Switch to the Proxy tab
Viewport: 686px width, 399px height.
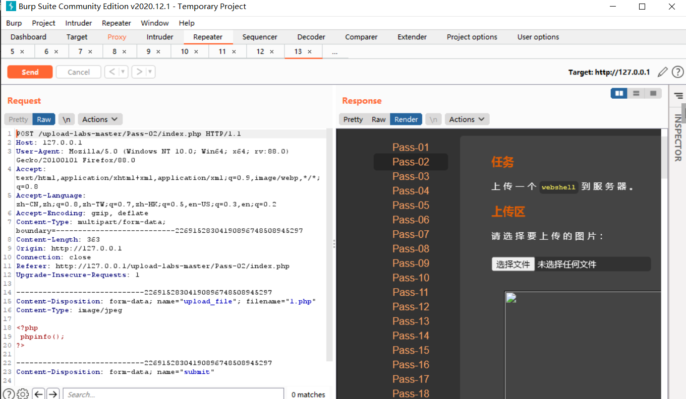click(117, 37)
